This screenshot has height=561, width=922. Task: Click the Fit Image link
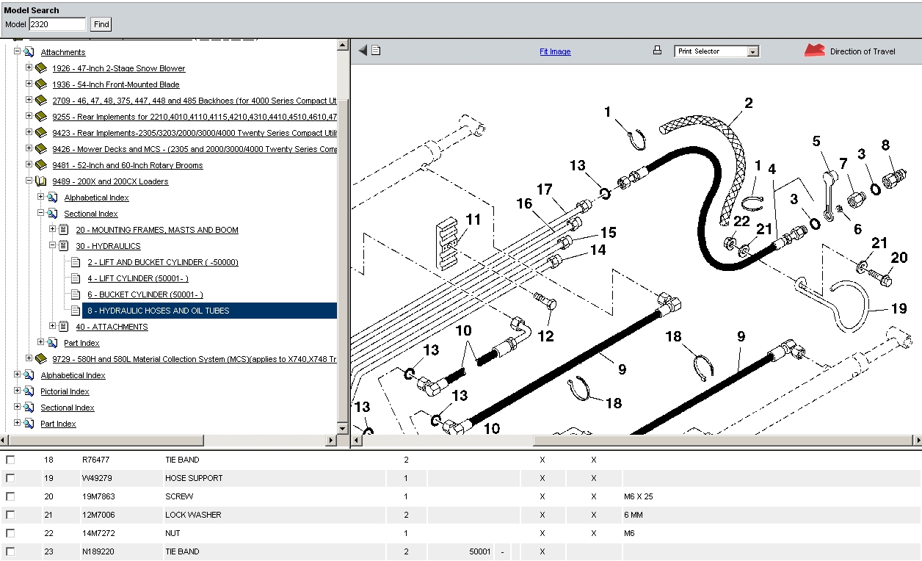tap(555, 51)
